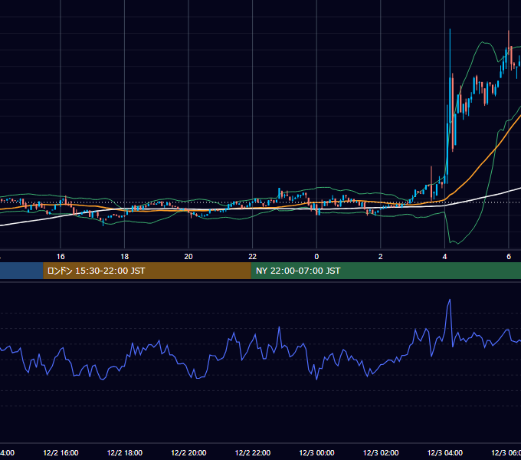Click the 12/2 20:00 date label
The height and width of the screenshot is (460, 521).
point(188,452)
